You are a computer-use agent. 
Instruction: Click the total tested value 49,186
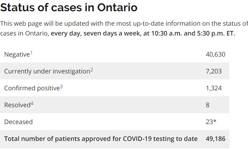coord(215,139)
